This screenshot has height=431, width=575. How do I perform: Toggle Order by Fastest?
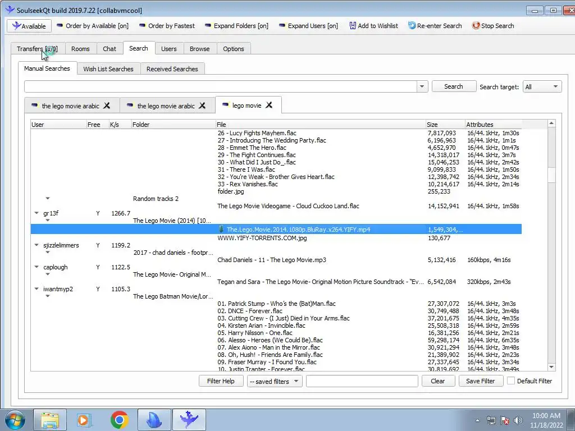tap(167, 26)
